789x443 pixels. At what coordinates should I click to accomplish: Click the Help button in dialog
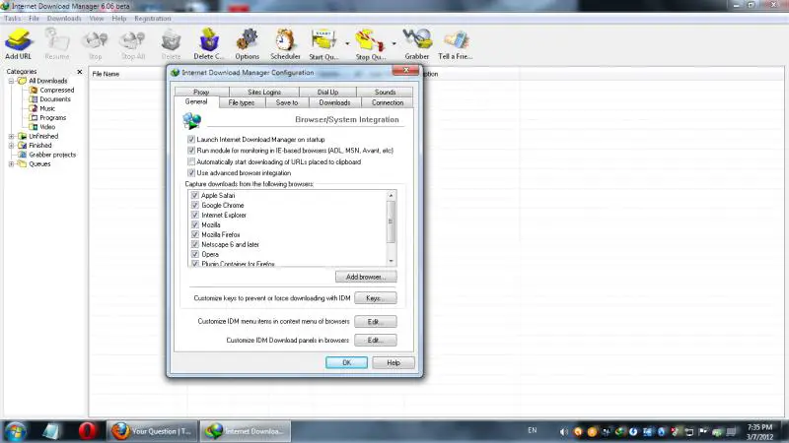point(394,362)
